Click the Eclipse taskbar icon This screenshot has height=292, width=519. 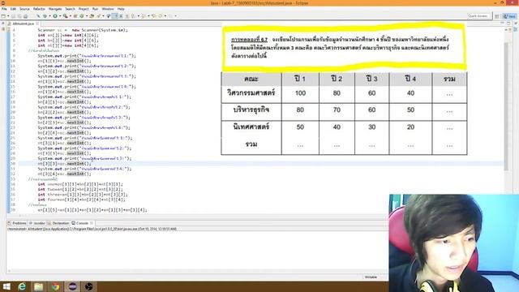coord(72,286)
